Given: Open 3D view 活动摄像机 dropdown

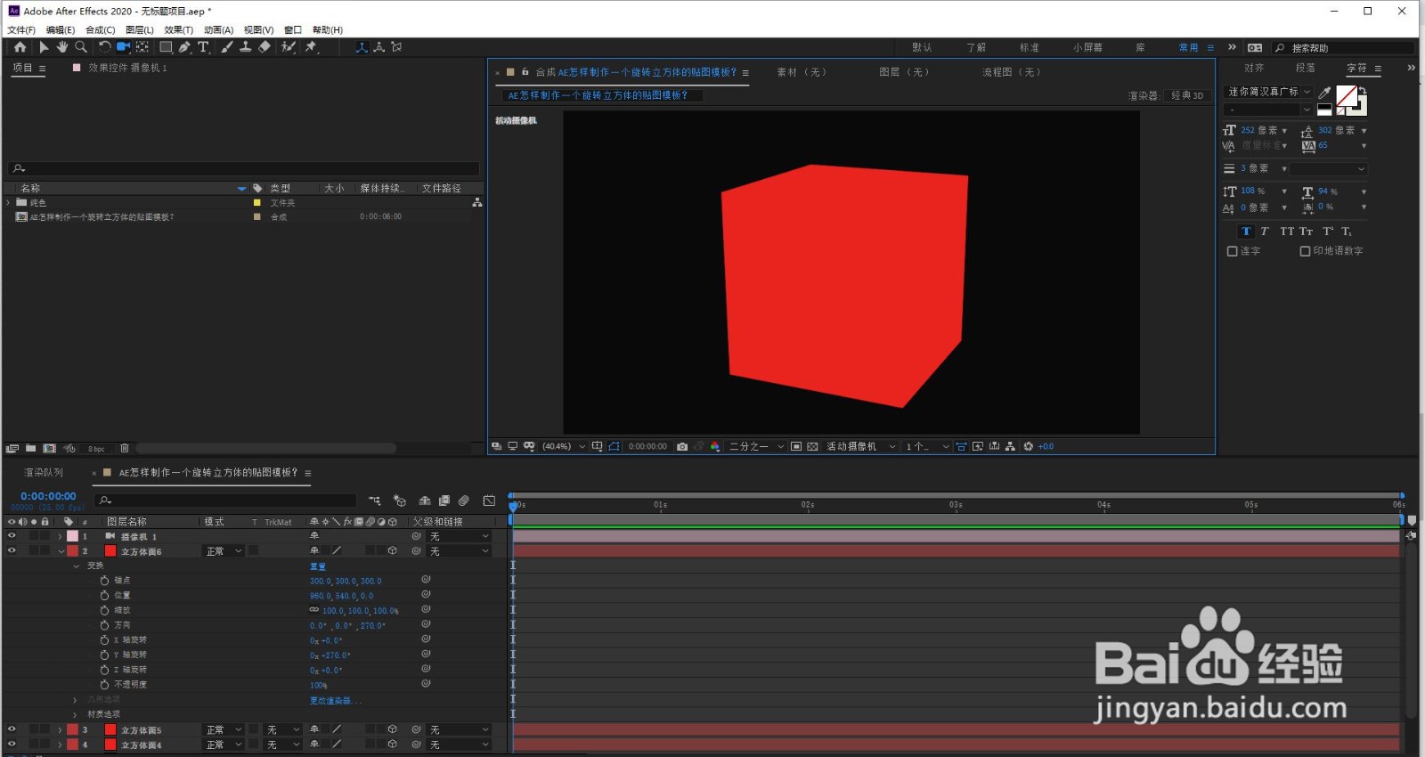Looking at the screenshot, I should point(860,447).
